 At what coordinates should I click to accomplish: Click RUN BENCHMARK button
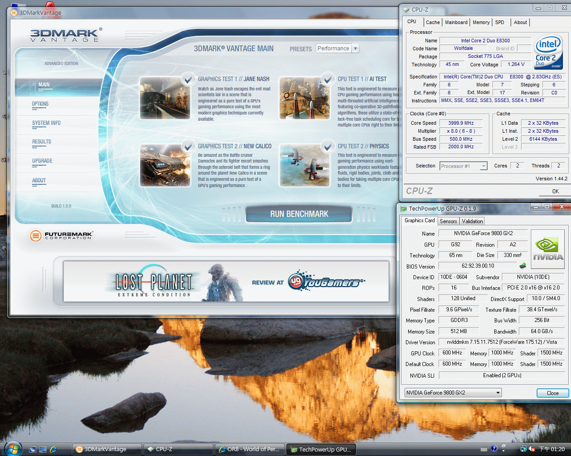[x=299, y=214]
